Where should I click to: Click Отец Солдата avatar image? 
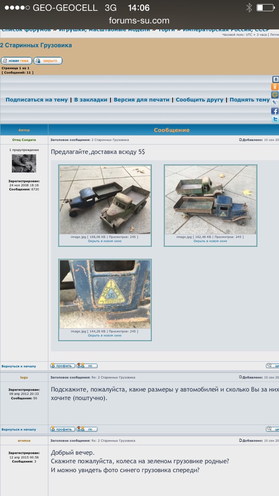(x=24, y=163)
